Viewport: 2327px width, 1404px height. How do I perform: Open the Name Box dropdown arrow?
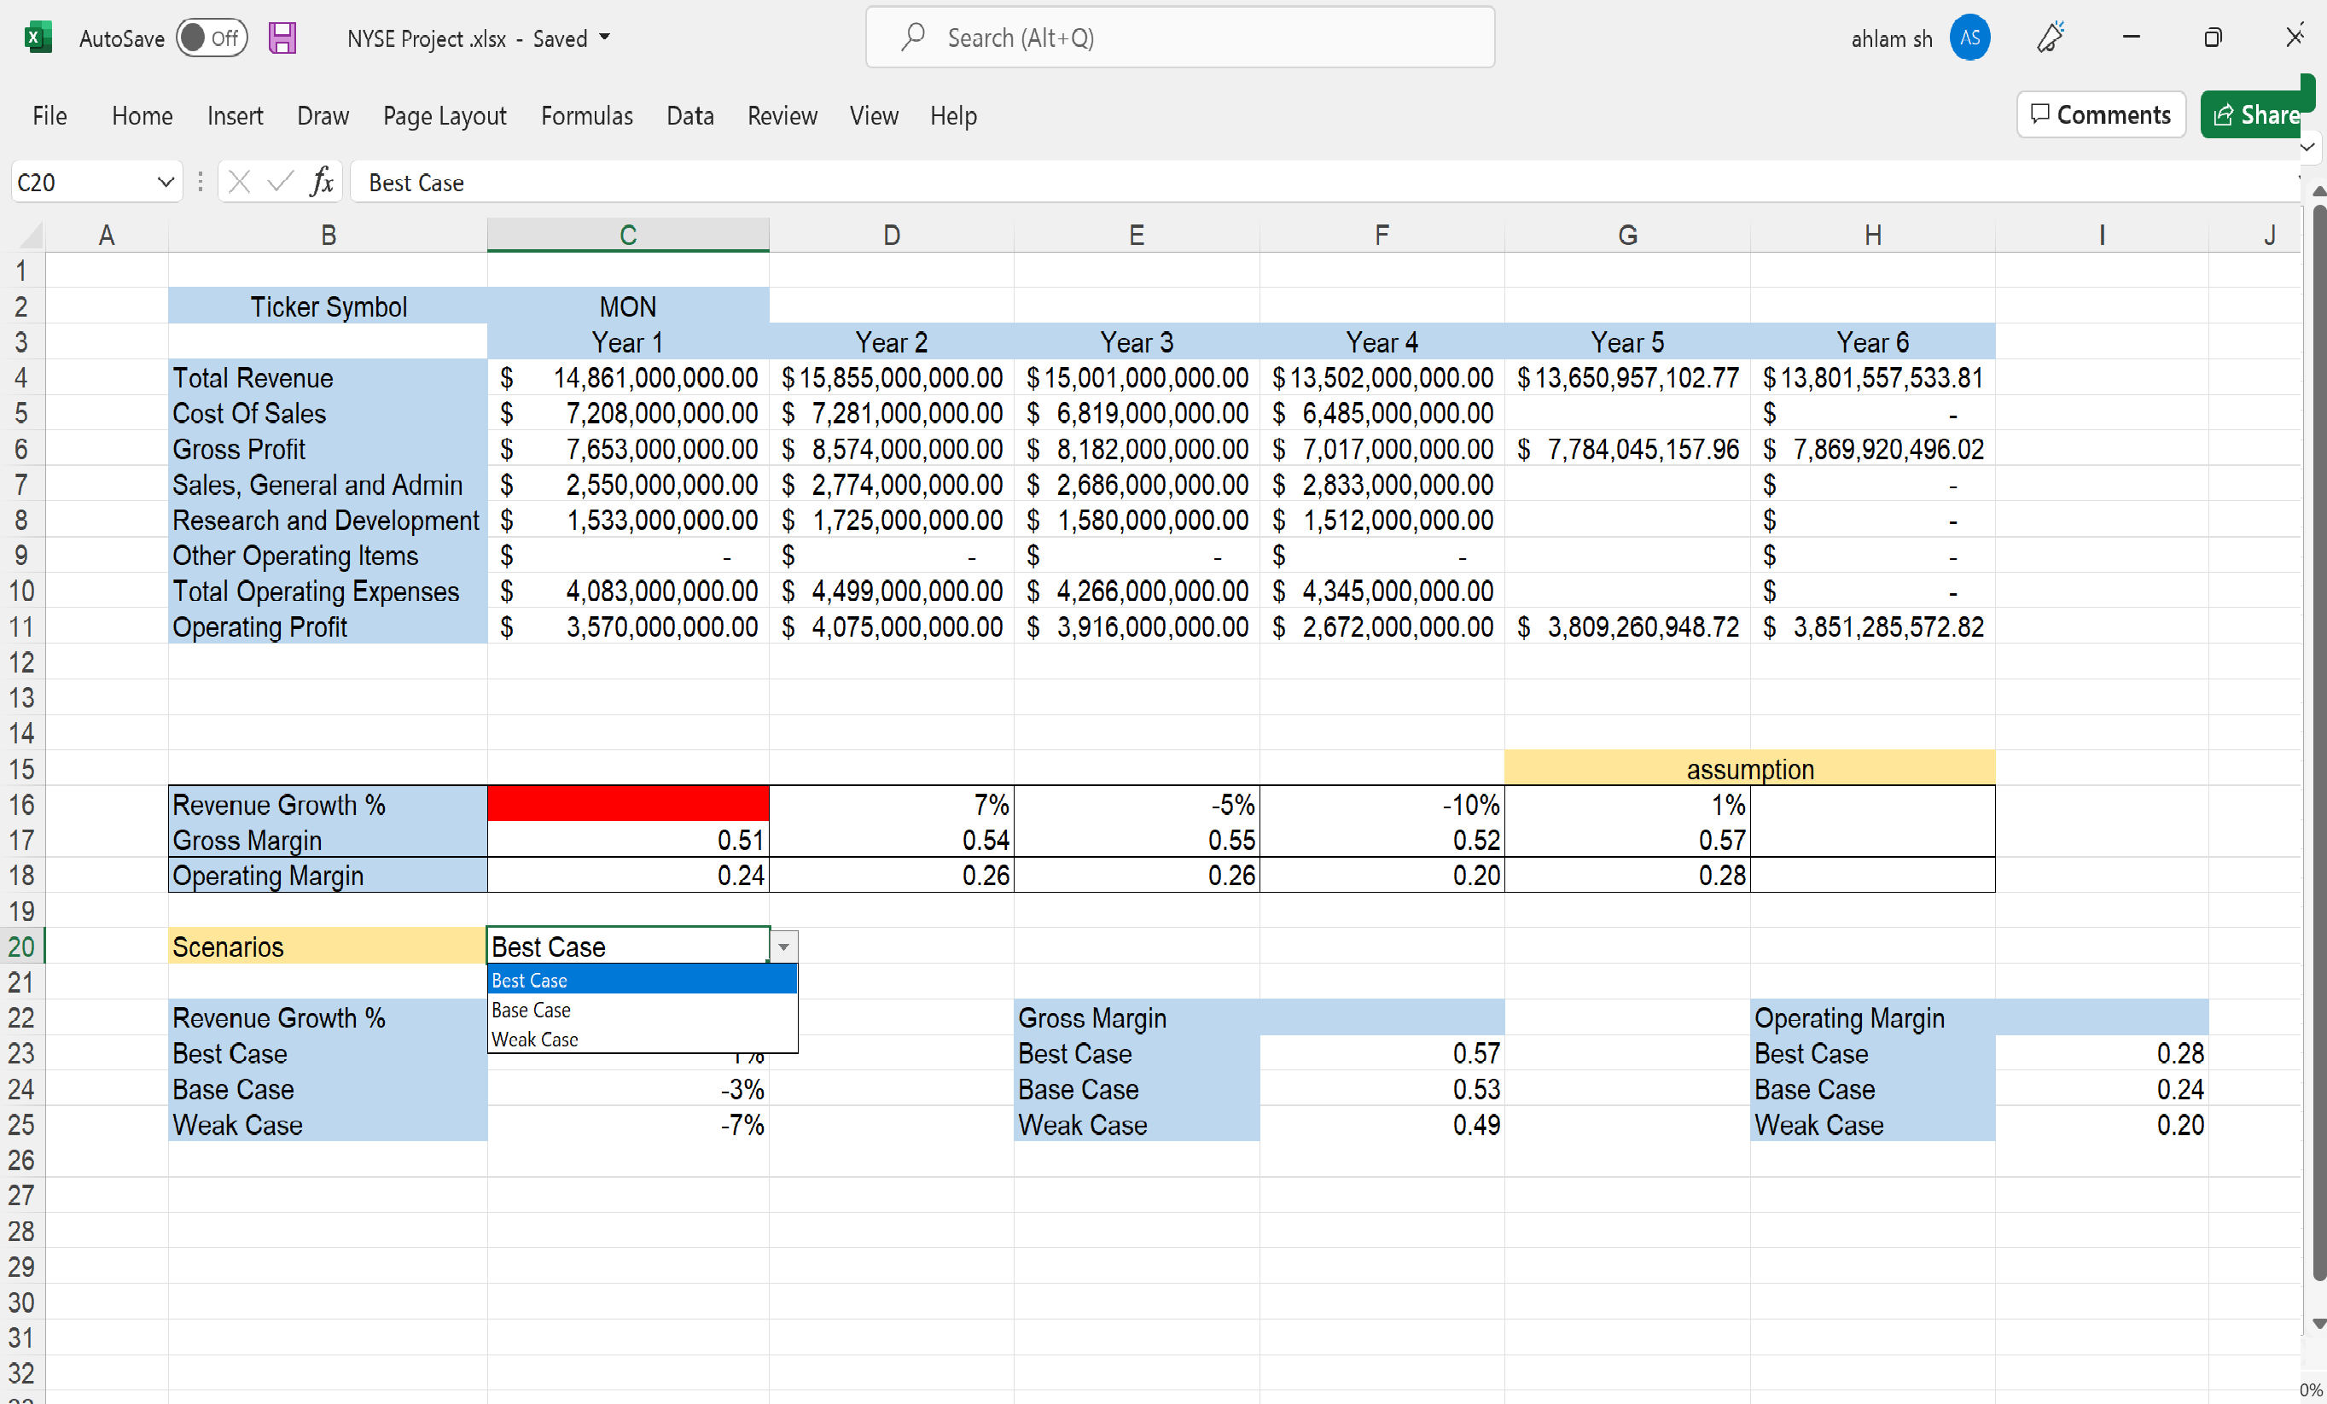coord(165,182)
